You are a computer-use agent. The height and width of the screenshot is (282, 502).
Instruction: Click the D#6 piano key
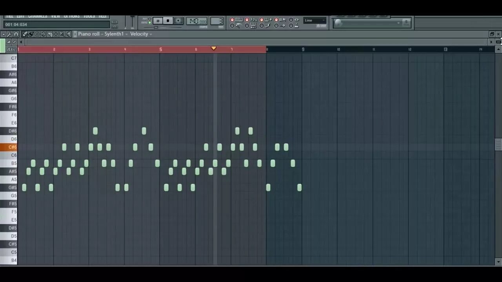(x=9, y=131)
